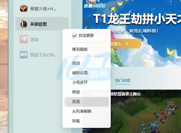This screenshot has height=133, width=181.
Task: Click the NFS game icon
Action: (x=24, y=54)
